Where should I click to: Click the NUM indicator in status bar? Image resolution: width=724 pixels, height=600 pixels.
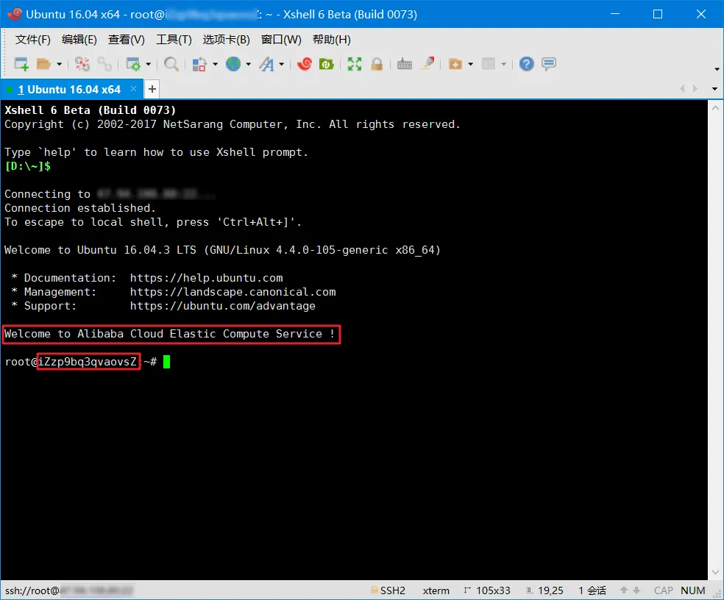(692, 590)
